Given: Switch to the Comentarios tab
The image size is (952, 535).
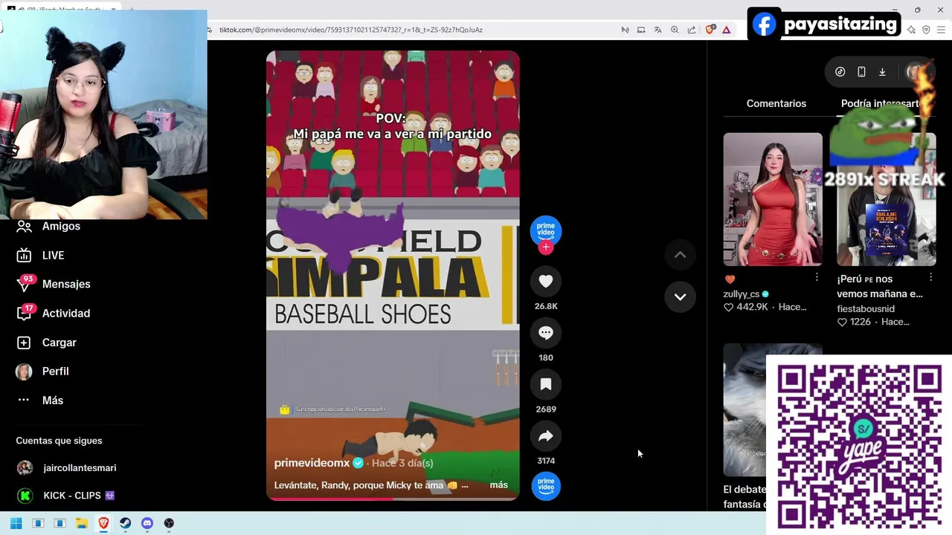Looking at the screenshot, I should coord(776,103).
